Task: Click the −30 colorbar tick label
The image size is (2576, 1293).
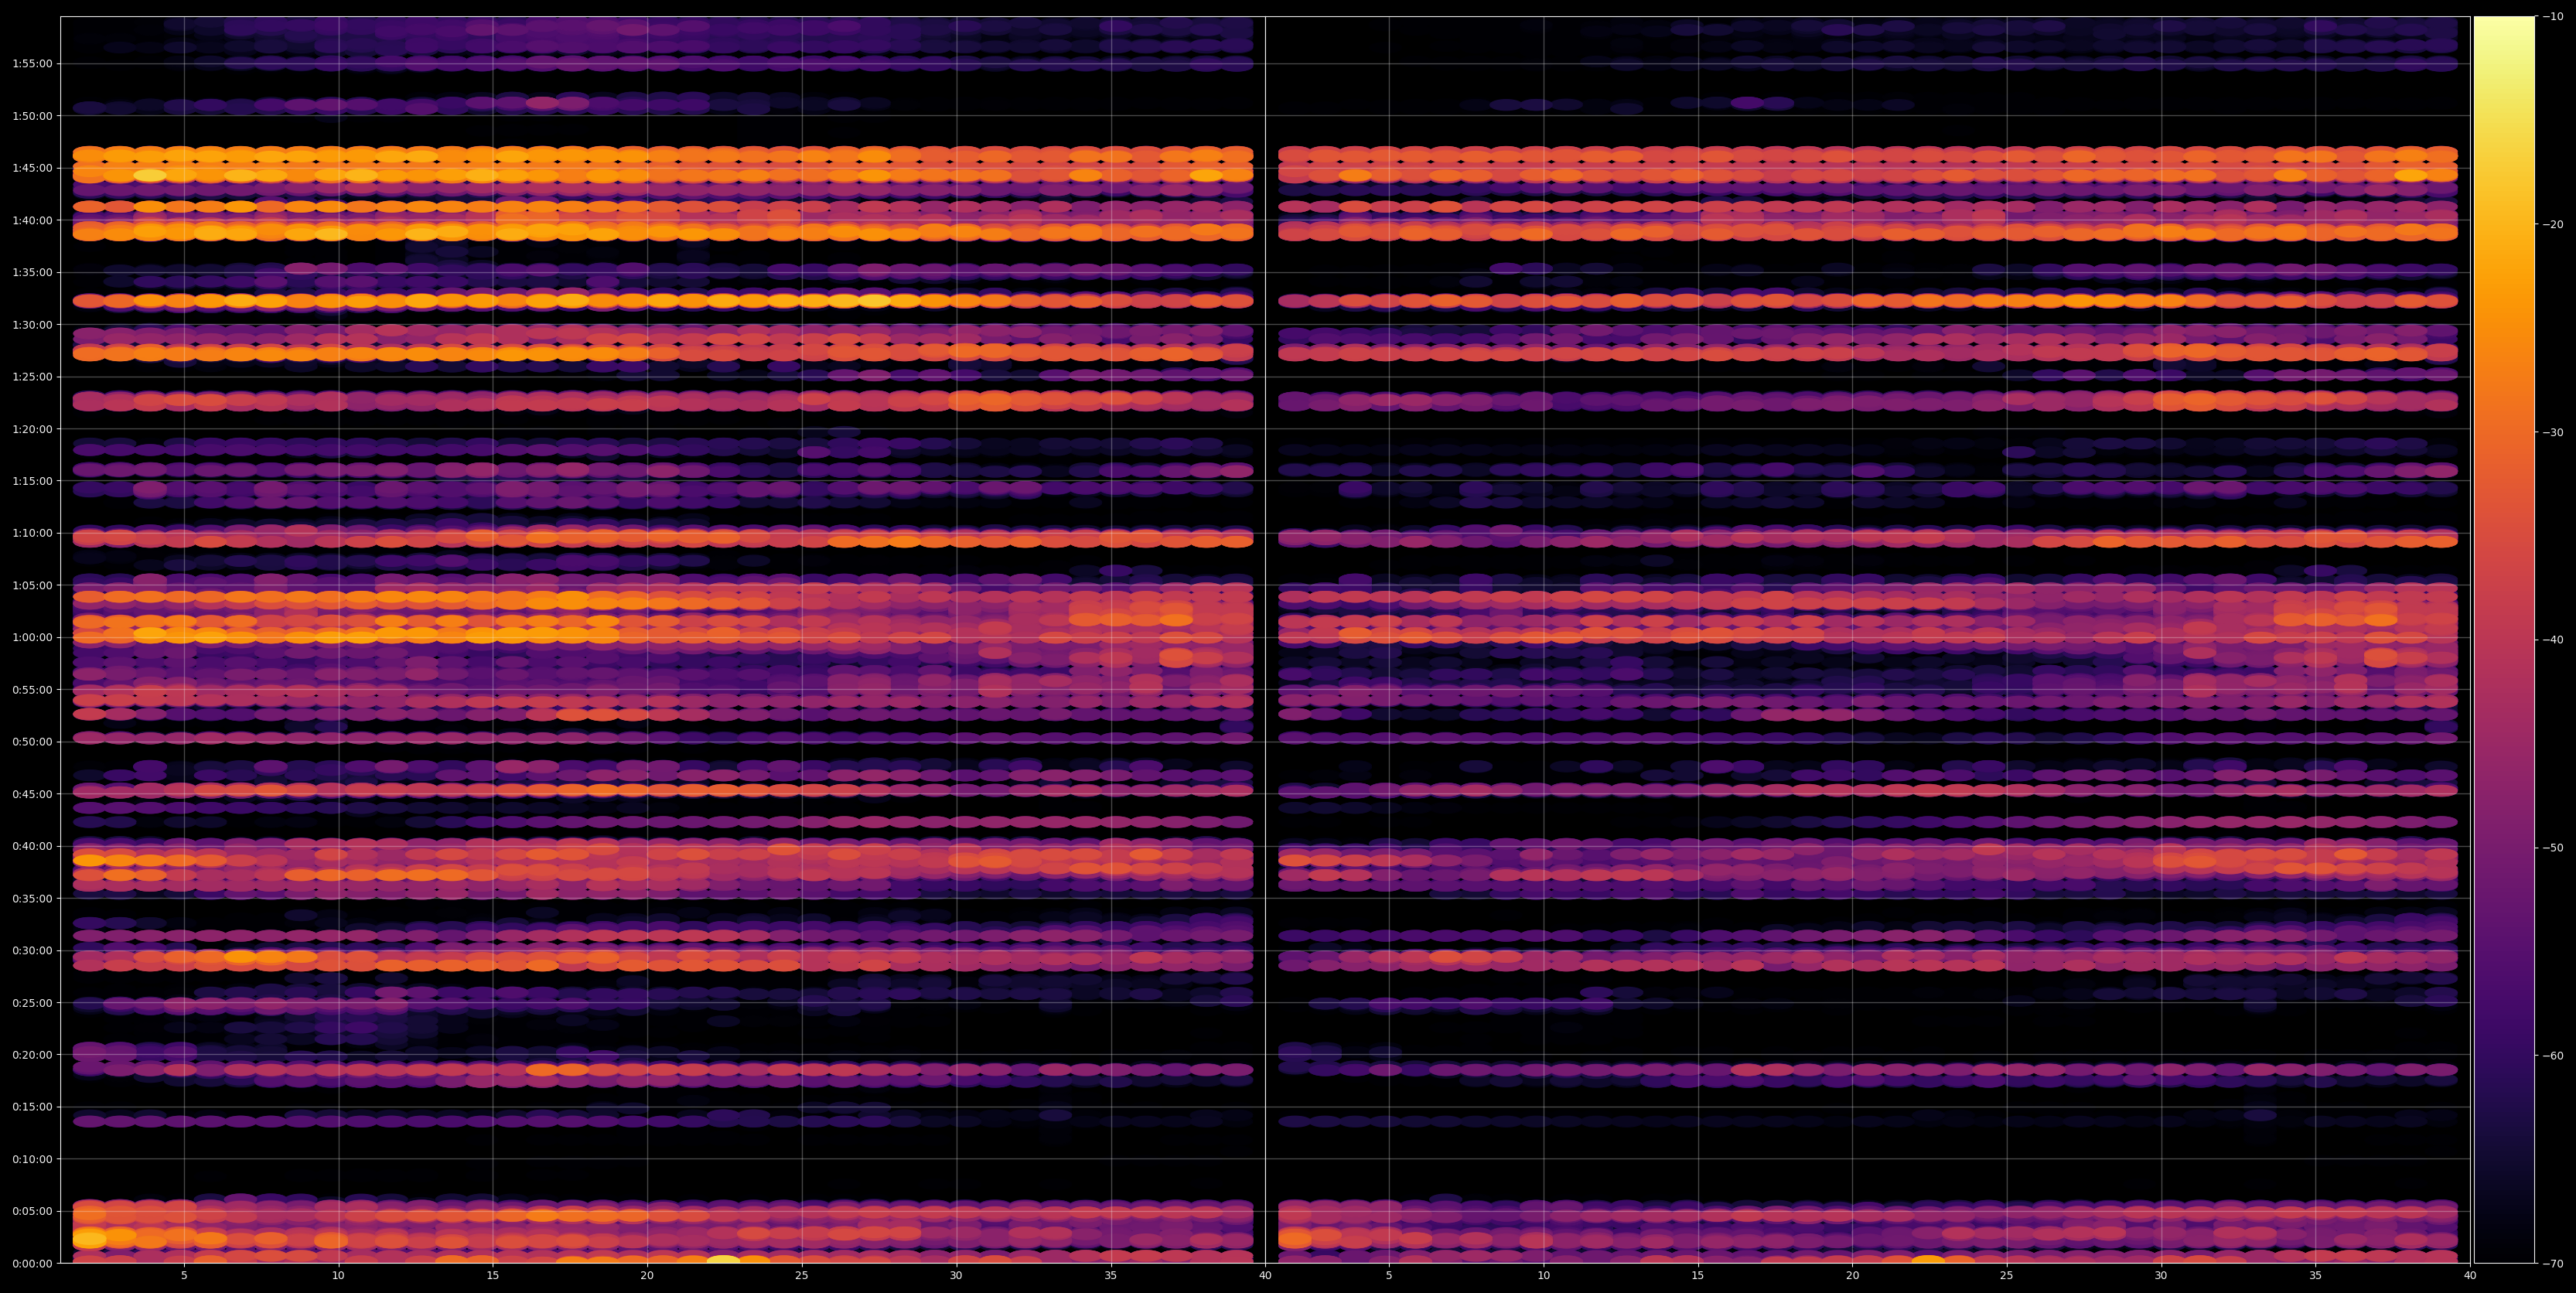Action: (2553, 432)
